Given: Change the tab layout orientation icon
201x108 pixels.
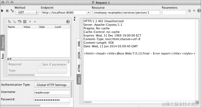Looking at the screenshot, I should tap(189, 11).
